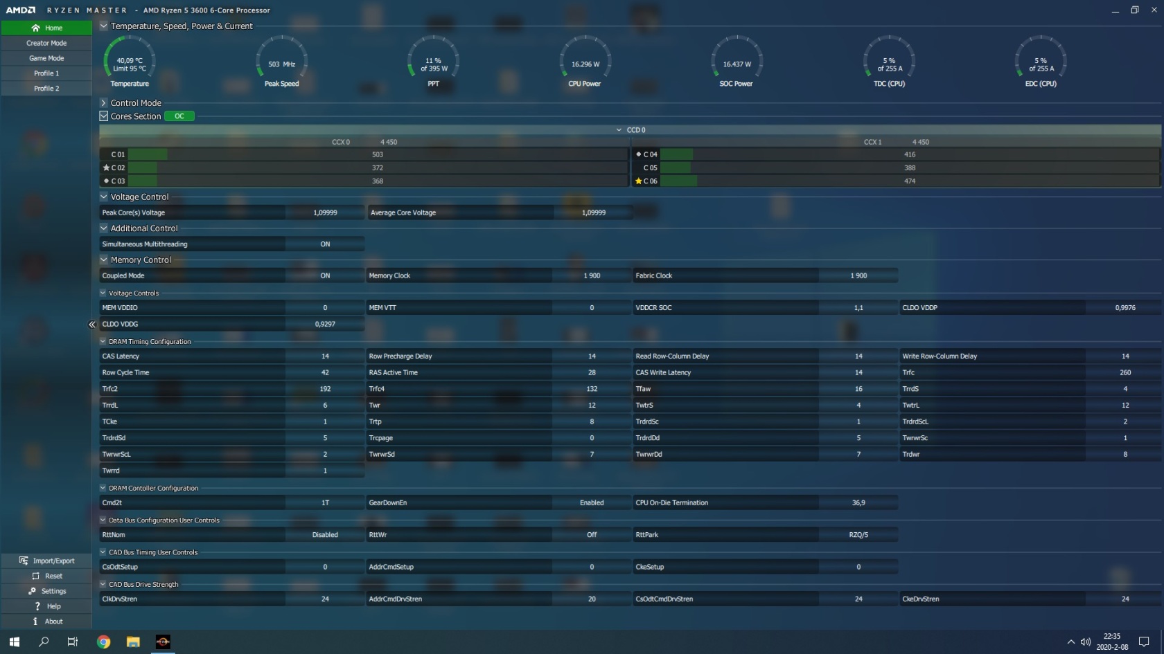
Task: Toggle Simultaneous Multithreading ON value
Action: pos(325,244)
